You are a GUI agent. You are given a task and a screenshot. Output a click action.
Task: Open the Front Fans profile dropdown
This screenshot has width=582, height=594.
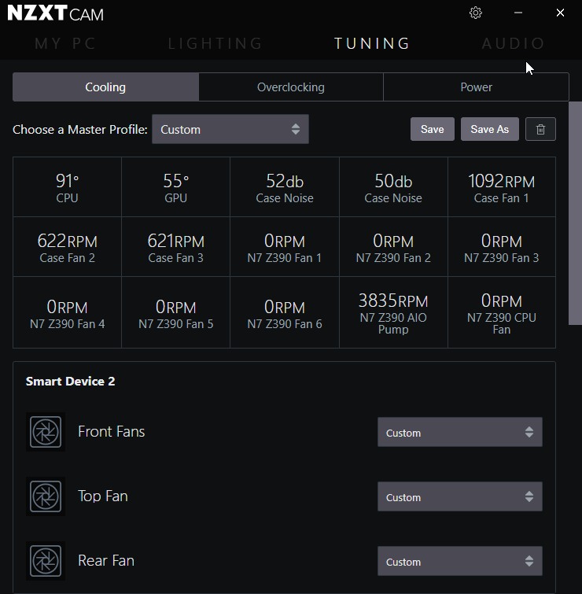click(x=459, y=432)
